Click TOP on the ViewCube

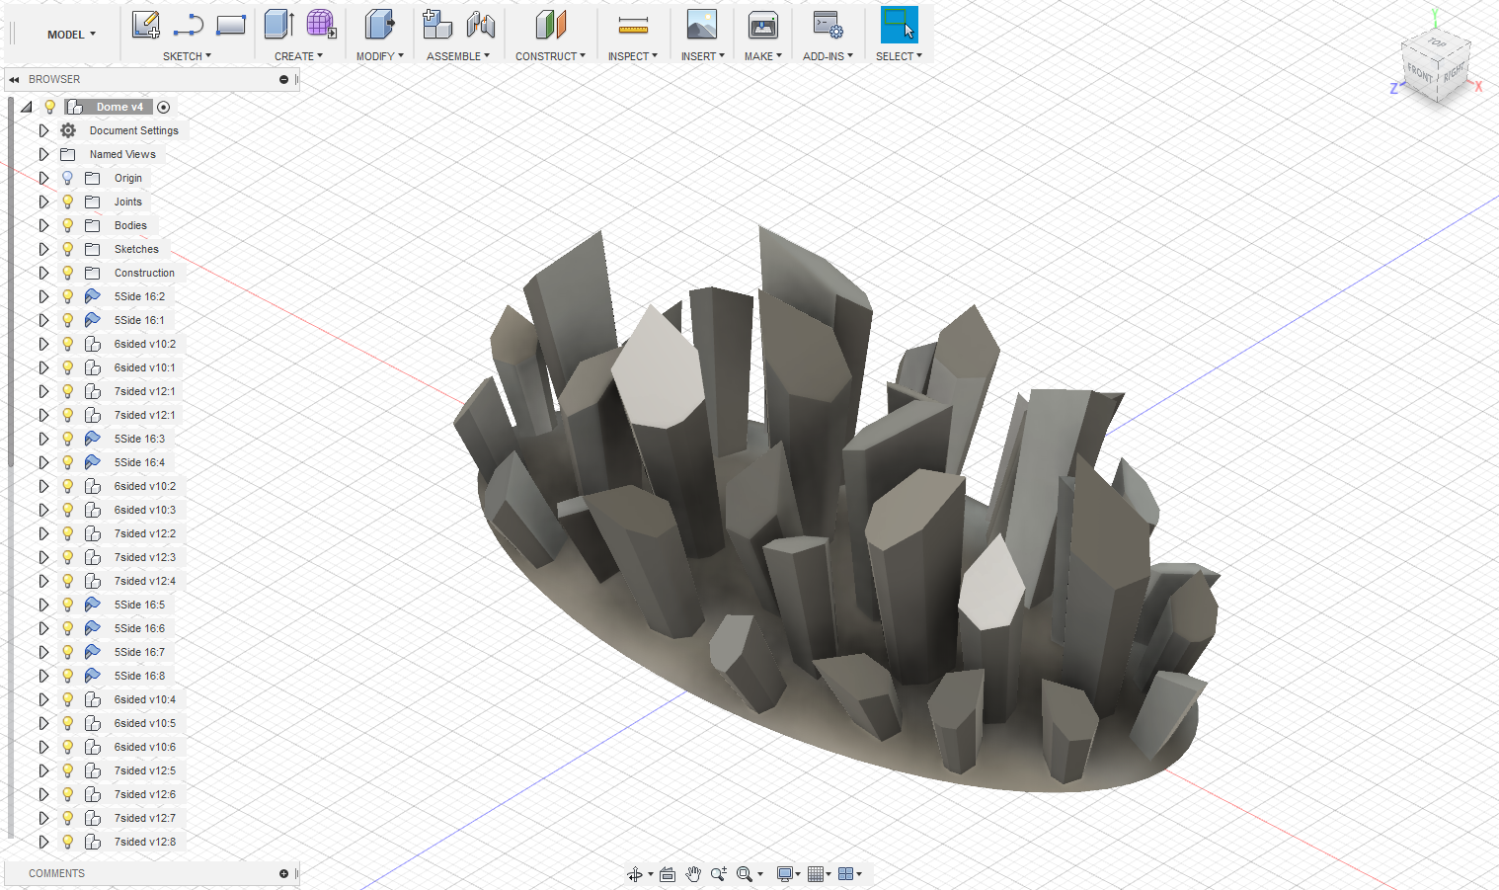(x=1437, y=43)
